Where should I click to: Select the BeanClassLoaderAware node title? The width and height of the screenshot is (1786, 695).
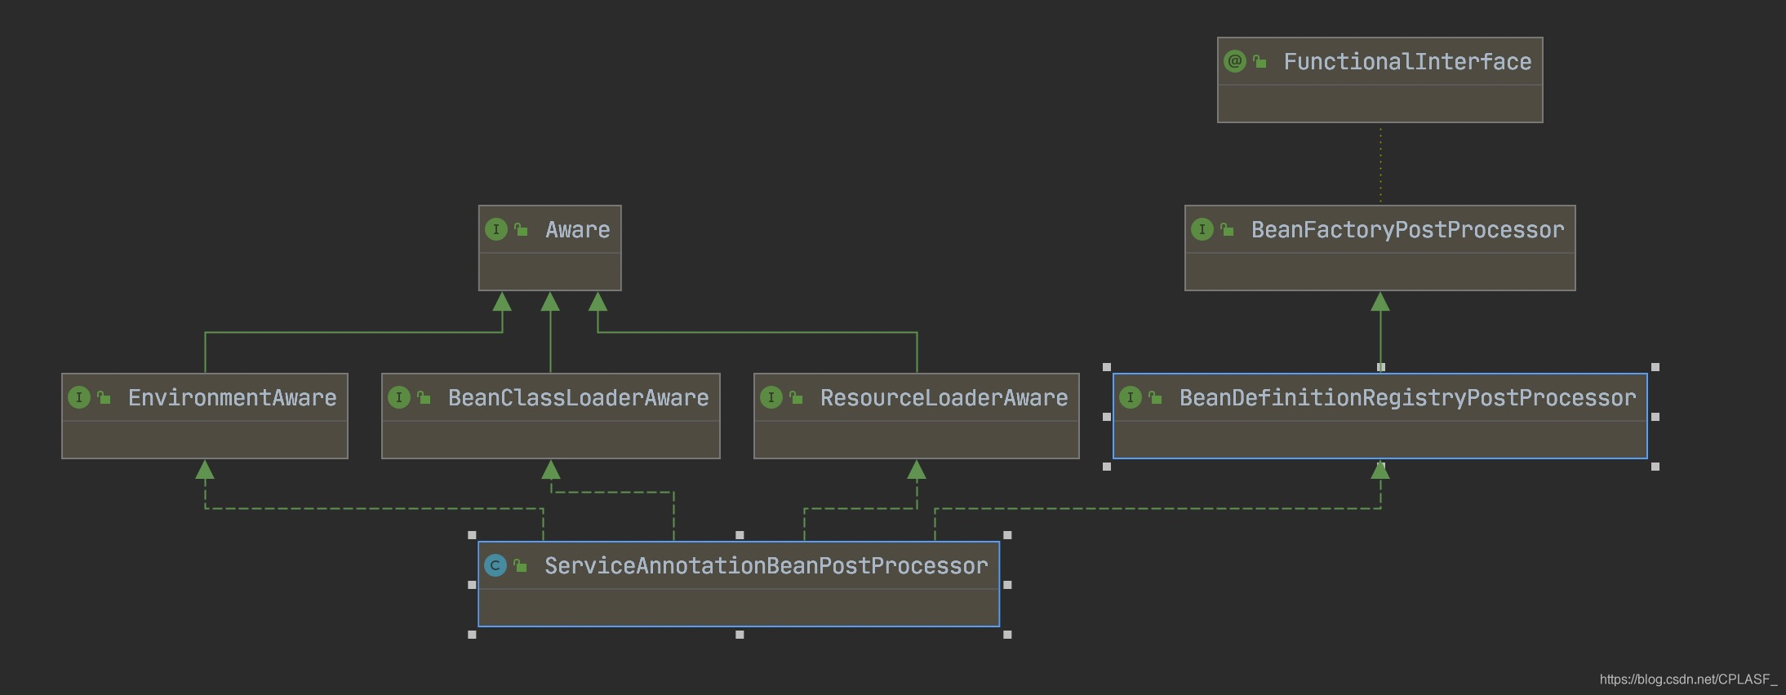579,398
